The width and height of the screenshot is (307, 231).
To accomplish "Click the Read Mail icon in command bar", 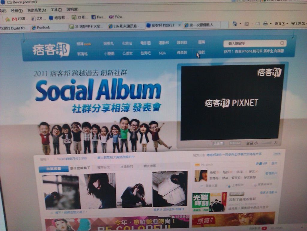I will [258, 24].
